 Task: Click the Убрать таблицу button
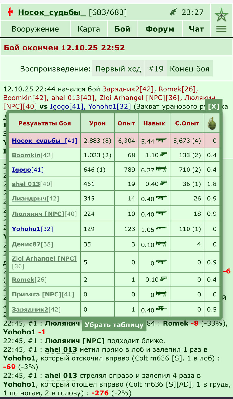[x=114, y=325]
